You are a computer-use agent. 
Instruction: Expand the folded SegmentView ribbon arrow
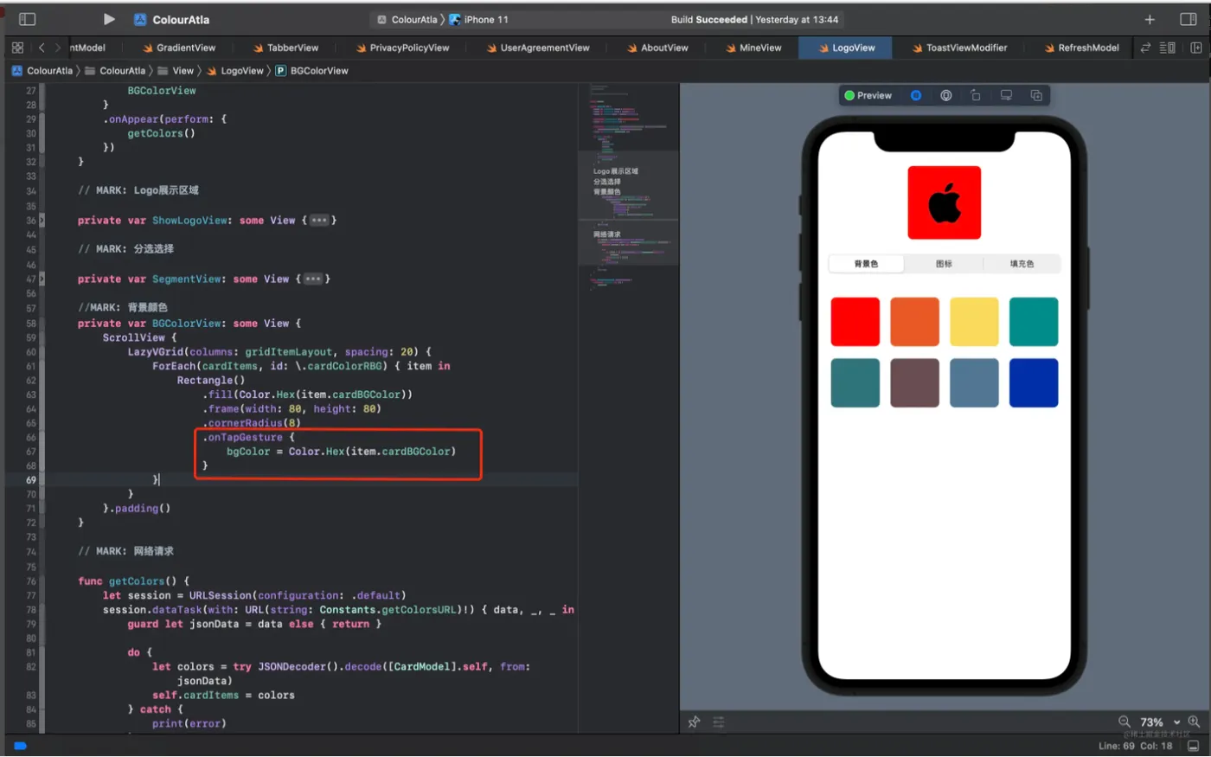pyautogui.click(x=42, y=279)
